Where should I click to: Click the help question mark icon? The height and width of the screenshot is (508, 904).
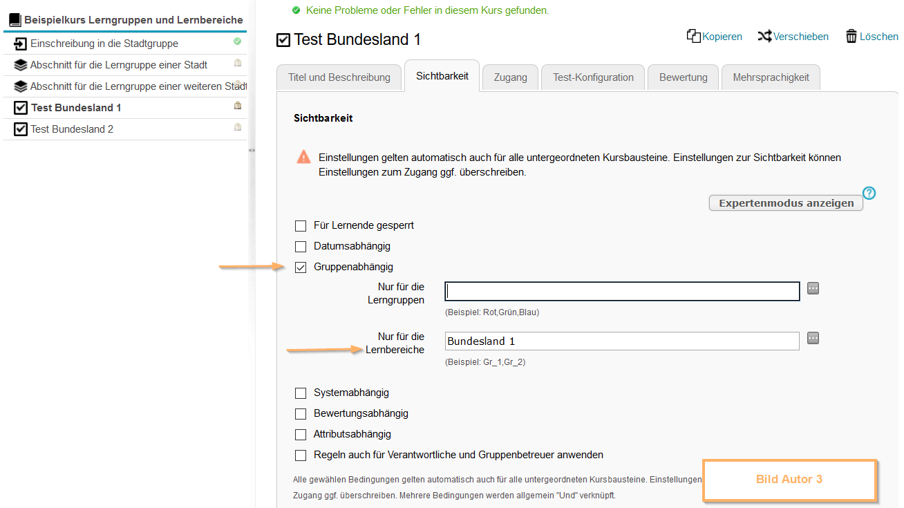(869, 194)
